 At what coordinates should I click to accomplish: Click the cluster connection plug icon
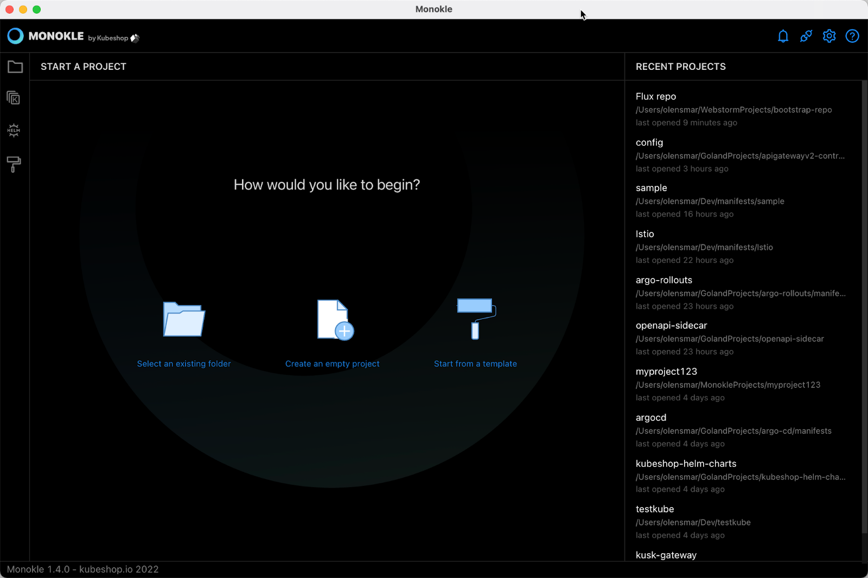(806, 36)
